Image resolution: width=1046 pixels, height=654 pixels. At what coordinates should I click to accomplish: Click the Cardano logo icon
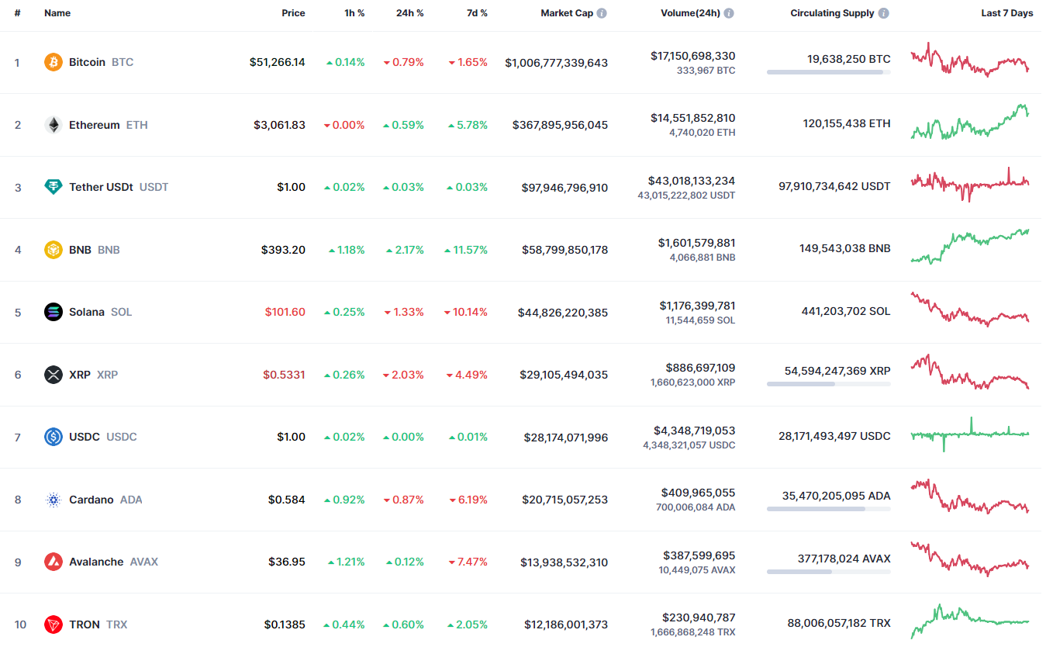pyautogui.click(x=54, y=500)
